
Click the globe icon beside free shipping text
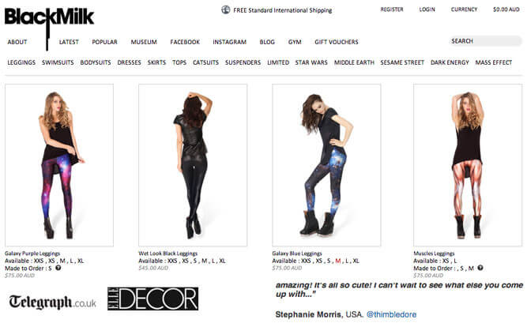click(x=225, y=10)
